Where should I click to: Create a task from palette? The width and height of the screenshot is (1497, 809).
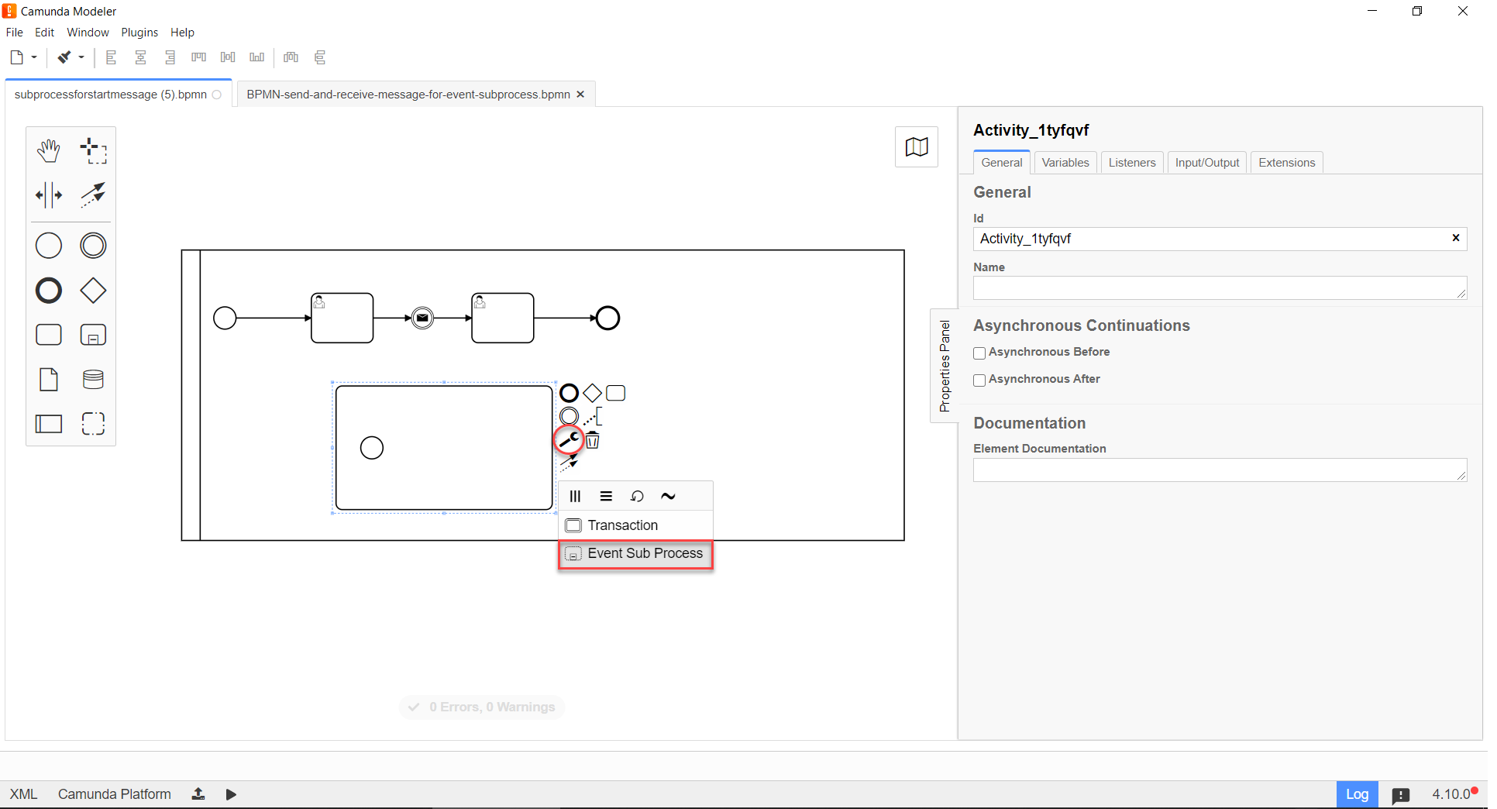pos(49,335)
